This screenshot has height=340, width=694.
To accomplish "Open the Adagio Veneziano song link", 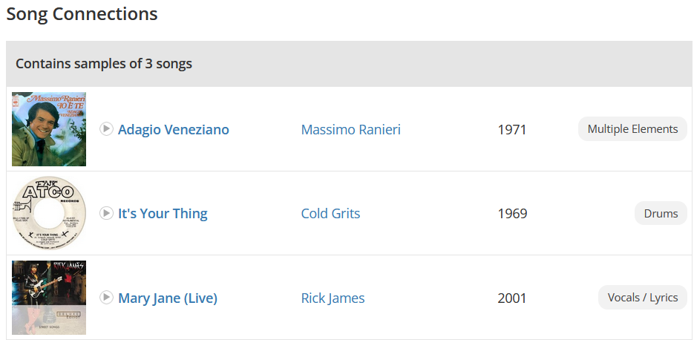I will pyautogui.click(x=174, y=129).
